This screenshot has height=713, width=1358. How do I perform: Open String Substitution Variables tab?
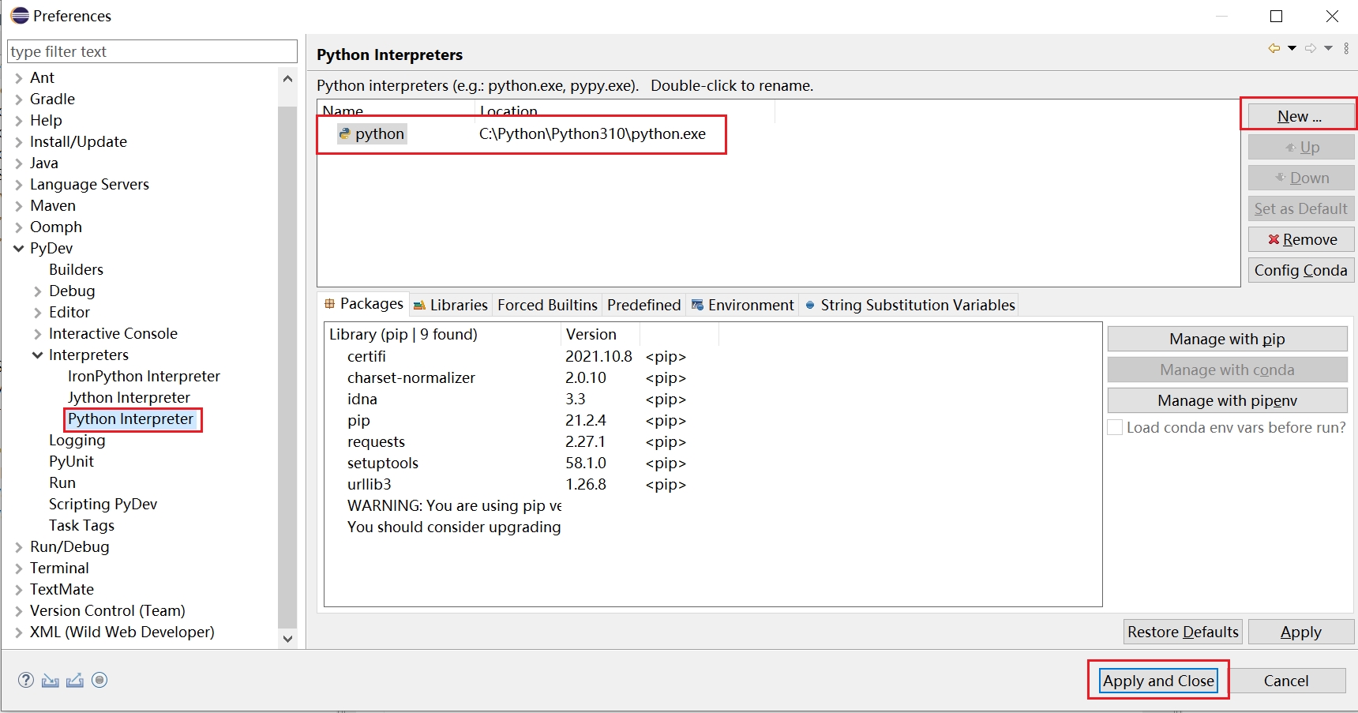coord(909,305)
